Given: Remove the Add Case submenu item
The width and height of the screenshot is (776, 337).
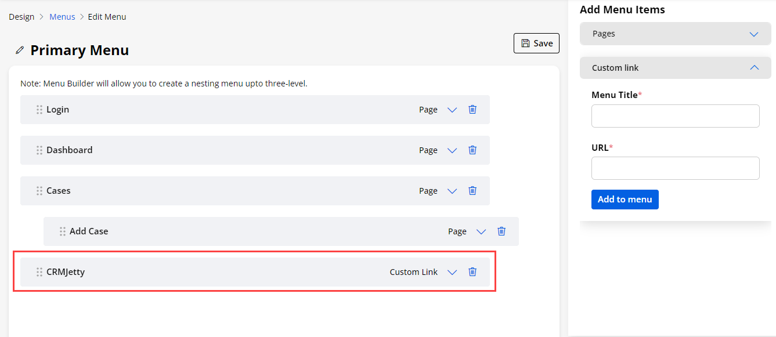Looking at the screenshot, I should 501,231.
